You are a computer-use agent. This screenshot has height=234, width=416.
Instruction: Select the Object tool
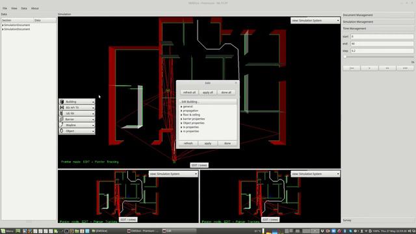(77, 131)
